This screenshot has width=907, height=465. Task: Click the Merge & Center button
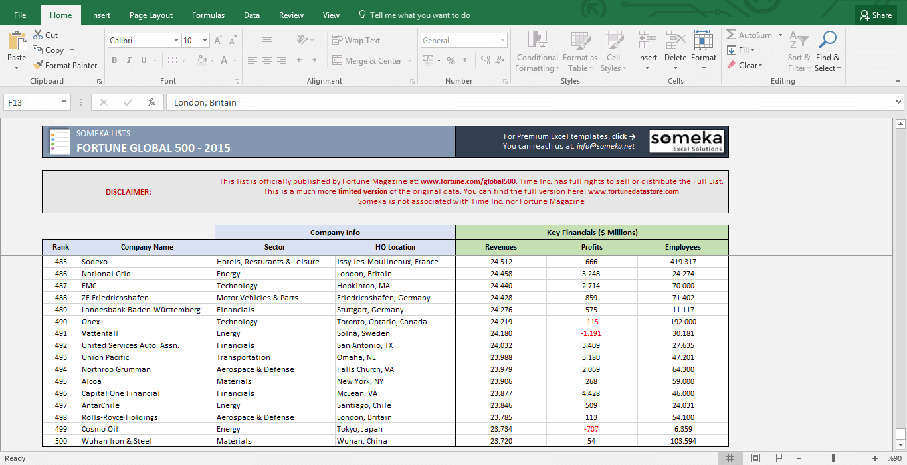[x=367, y=61]
